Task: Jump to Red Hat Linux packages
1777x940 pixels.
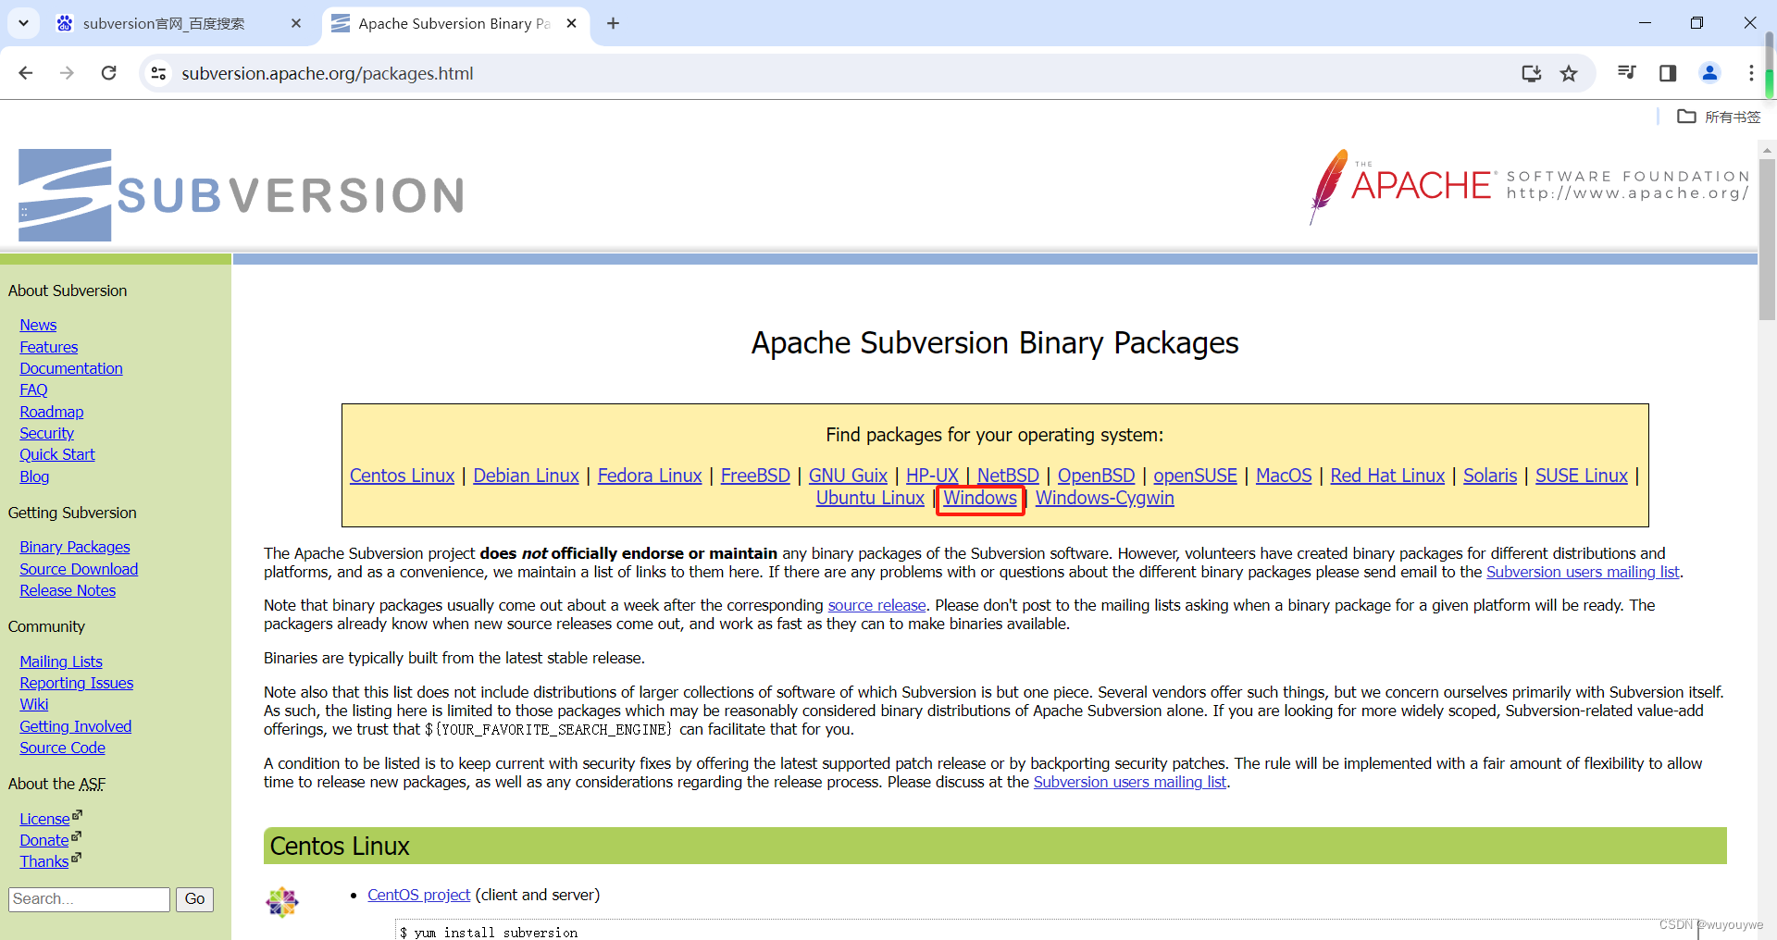Action: click(x=1387, y=476)
